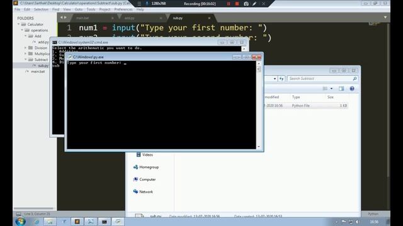The image size is (403, 226).
Task: Open the Edit menu
Action: (x=27, y=9)
